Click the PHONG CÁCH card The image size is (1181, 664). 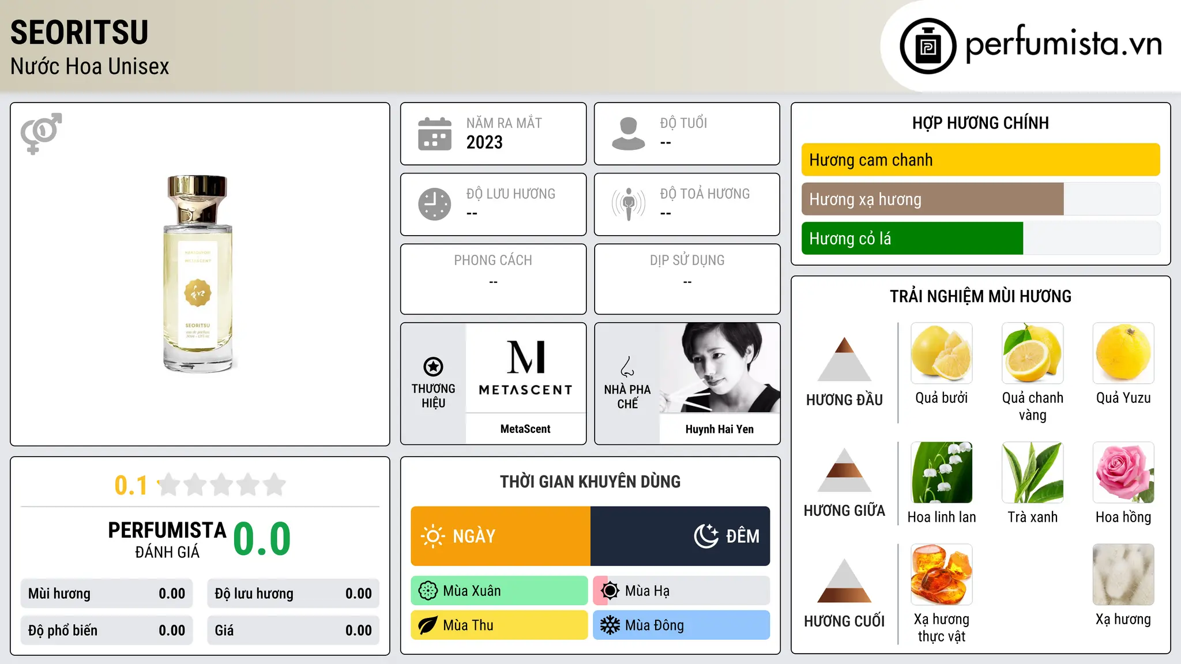(493, 279)
